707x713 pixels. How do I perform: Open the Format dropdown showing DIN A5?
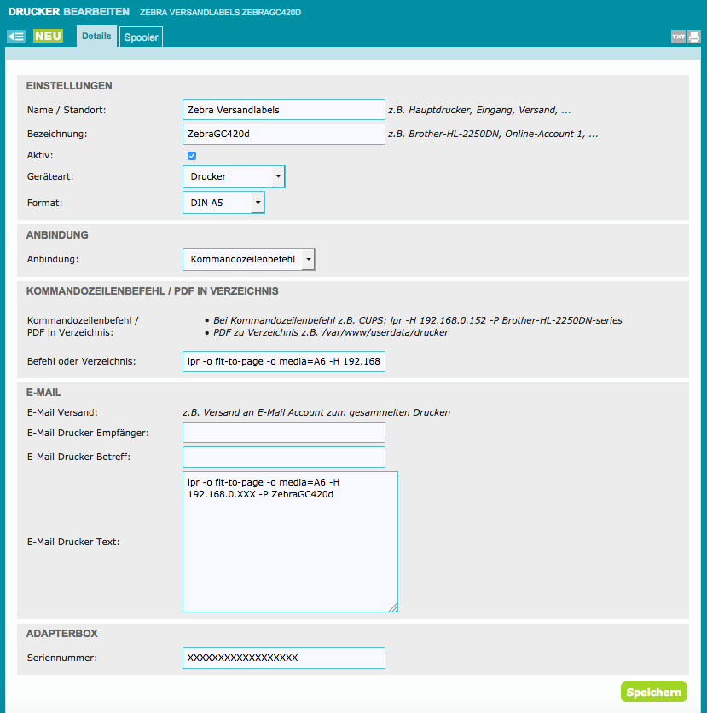223,202
